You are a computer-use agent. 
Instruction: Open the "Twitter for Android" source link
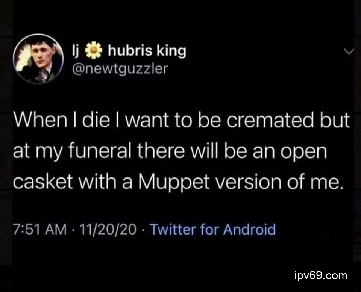point(213,229)
